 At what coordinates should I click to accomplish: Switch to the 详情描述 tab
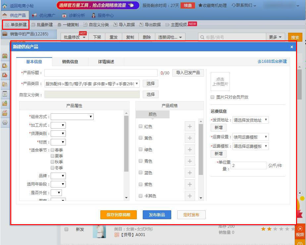pos(106,62)
